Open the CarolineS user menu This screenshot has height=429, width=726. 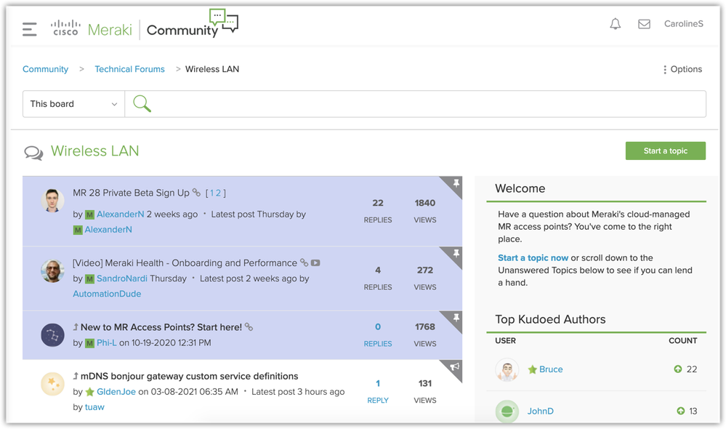(683, 24)
